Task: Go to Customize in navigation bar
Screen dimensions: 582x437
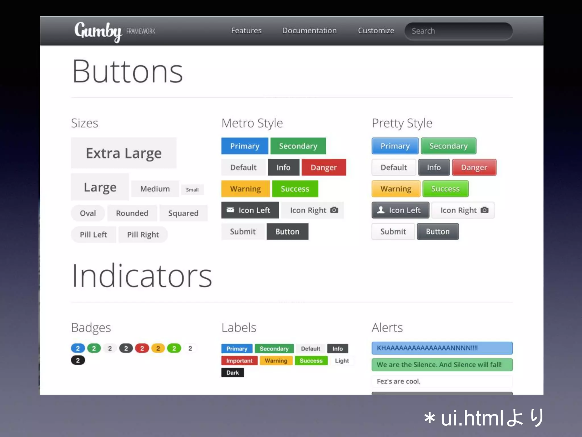Action: coord(376,31)
